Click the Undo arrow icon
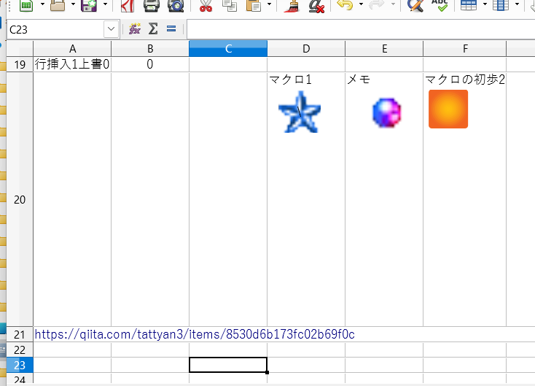 (x=345, y=5)
